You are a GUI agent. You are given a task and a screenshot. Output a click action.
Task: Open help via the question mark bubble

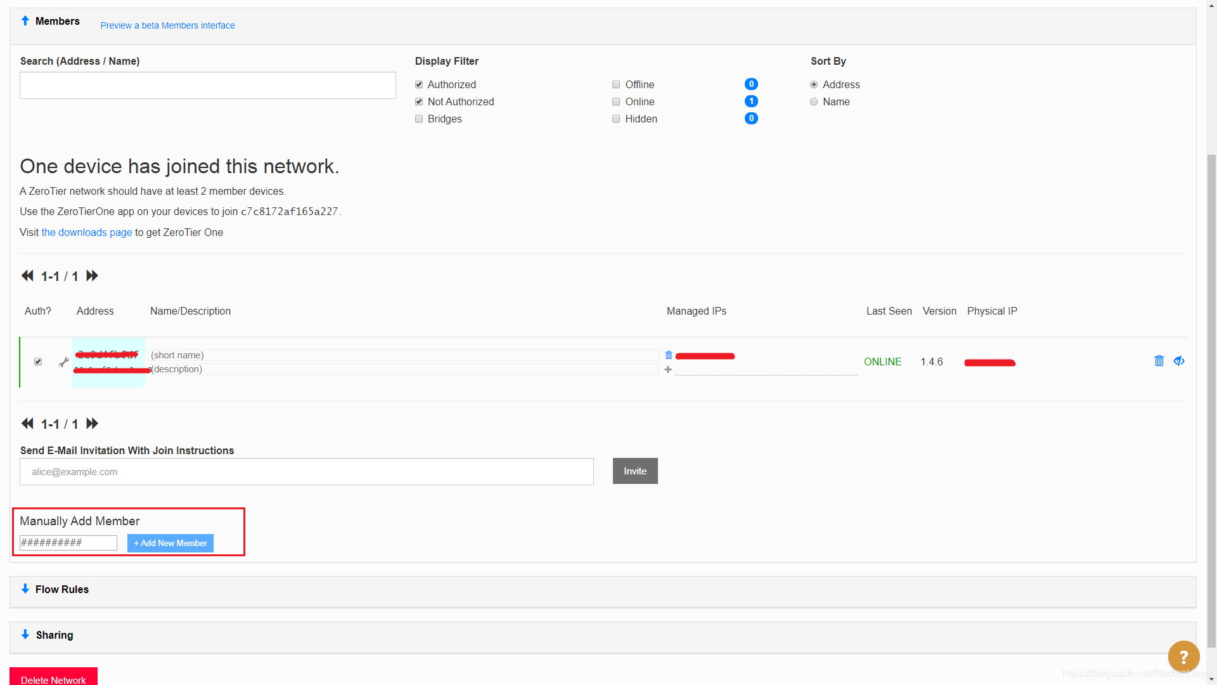click(x=1183, y=656)
